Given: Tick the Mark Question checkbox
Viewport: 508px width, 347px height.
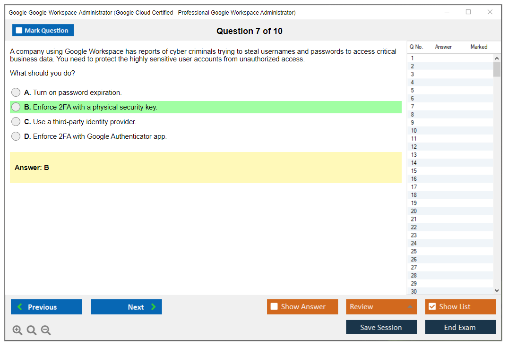Looking at the screenshot, I should [19, 31].
